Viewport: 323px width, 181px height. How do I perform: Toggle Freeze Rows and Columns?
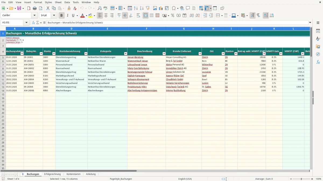tap(207, 8)
